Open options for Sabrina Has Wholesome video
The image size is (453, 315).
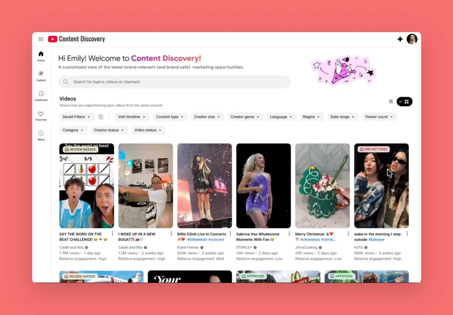pos(289,234)
